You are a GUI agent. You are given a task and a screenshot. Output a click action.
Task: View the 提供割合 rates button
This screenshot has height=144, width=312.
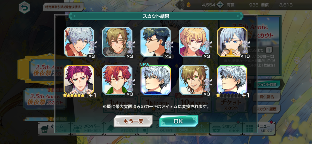pos(267,97)
